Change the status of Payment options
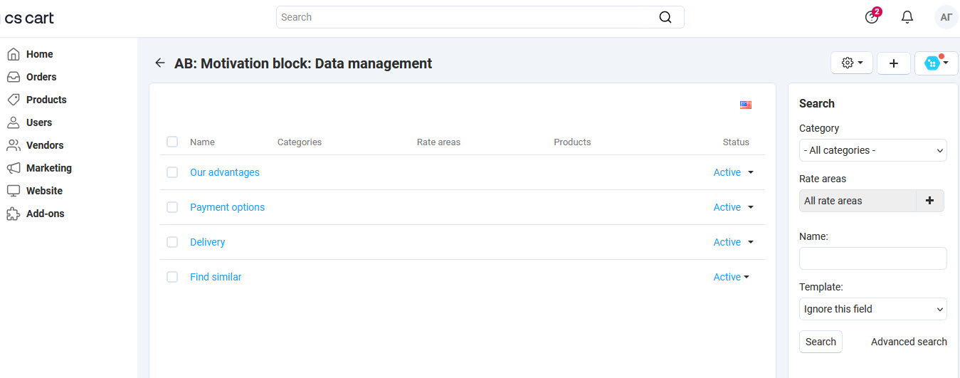This screenshot has height=378, width=960. click(x=733, y=207)
